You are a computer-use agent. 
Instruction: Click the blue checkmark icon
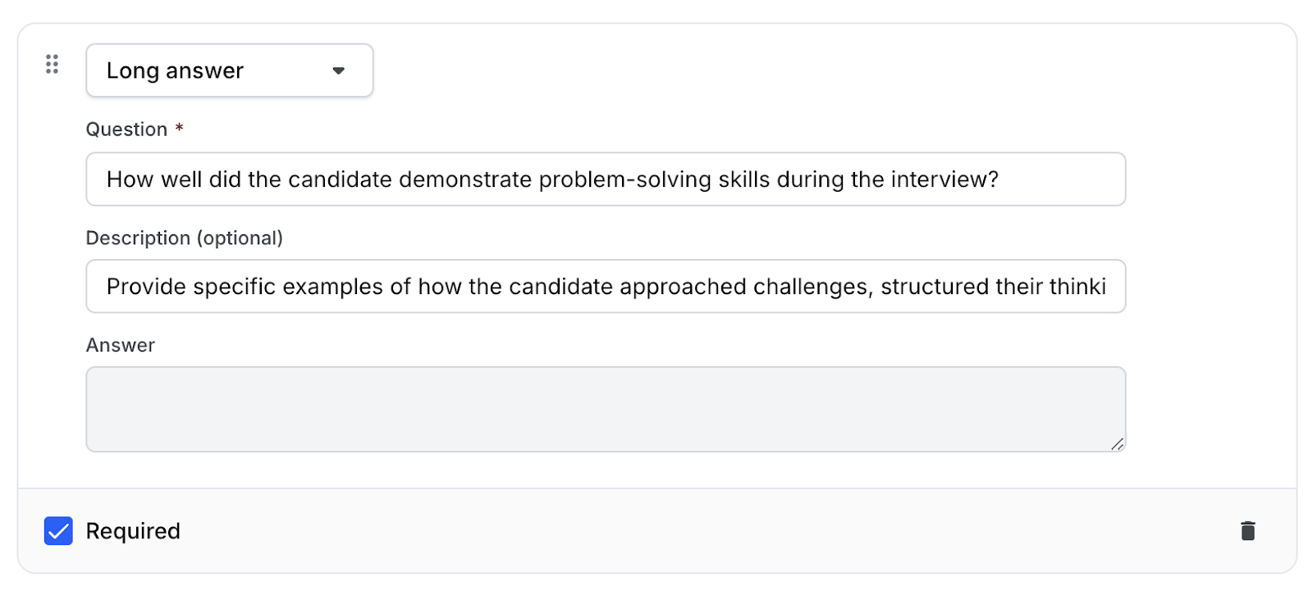pos(58,531)
